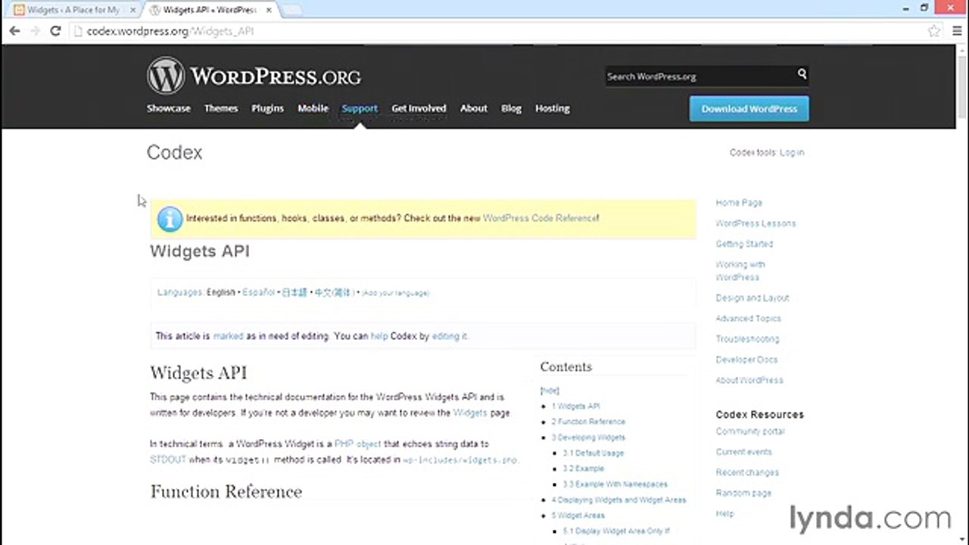Open the Plugins menu item

coord(267,108)
